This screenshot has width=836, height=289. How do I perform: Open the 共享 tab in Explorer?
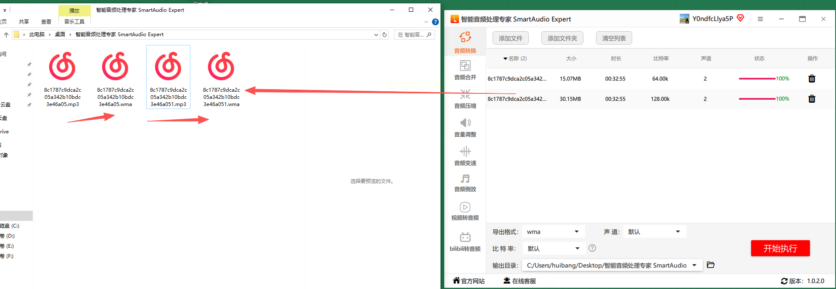pos(24,21)
